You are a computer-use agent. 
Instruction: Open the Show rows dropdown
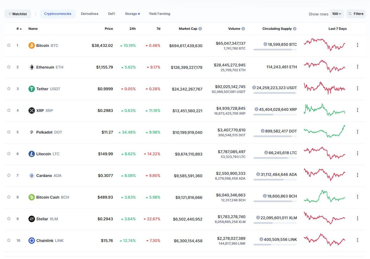pos(337,14)
